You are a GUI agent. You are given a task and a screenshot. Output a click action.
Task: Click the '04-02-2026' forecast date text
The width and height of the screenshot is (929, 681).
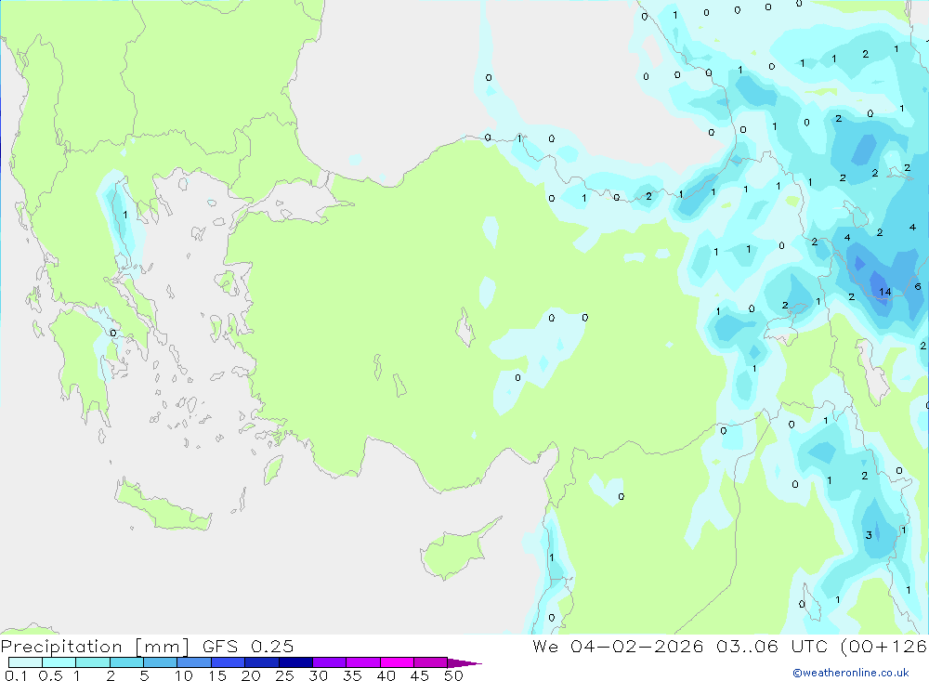pos(637,646)
